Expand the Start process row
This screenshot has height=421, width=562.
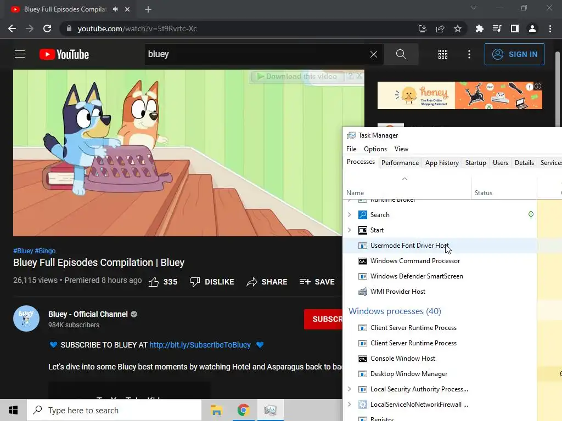point(350,230)
